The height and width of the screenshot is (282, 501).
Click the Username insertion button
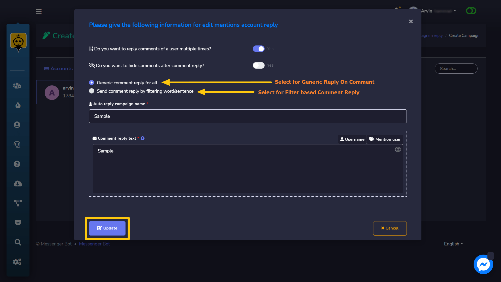tap(352, 139)
